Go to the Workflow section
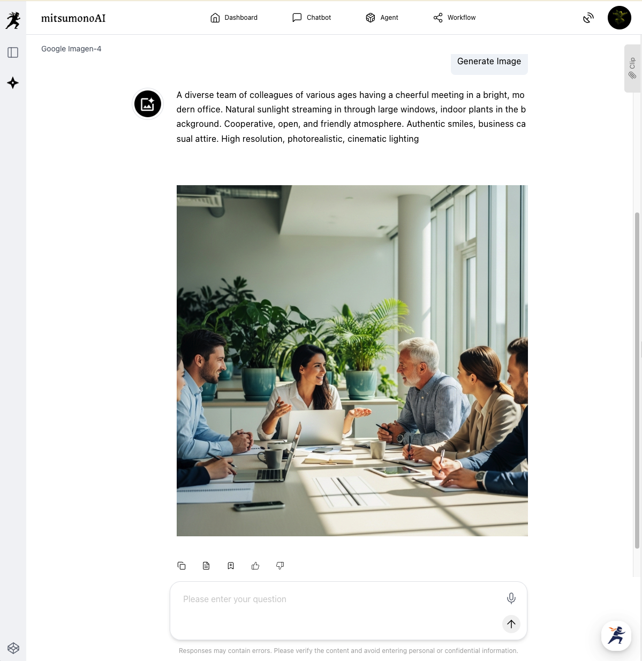Viewport: 642px width, 661px height. [x=454, y=18]
